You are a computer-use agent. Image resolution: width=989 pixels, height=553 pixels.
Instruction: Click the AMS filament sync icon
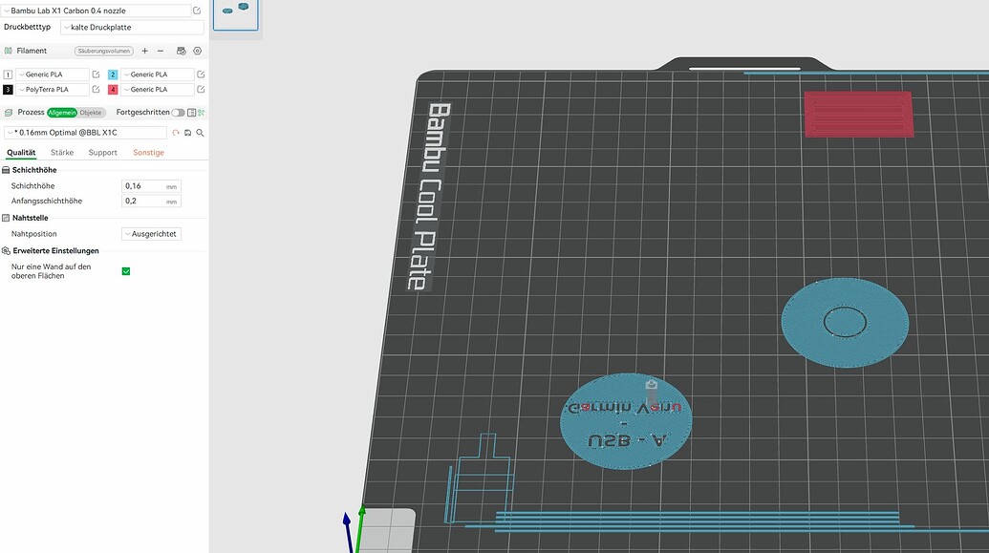pyautogui.click(x=181, y=51)
